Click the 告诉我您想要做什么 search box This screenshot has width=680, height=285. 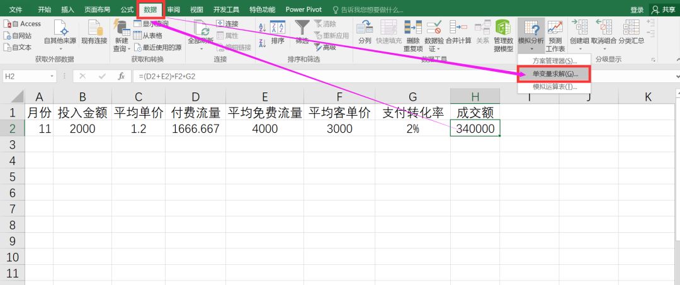(x=368, y=9)
